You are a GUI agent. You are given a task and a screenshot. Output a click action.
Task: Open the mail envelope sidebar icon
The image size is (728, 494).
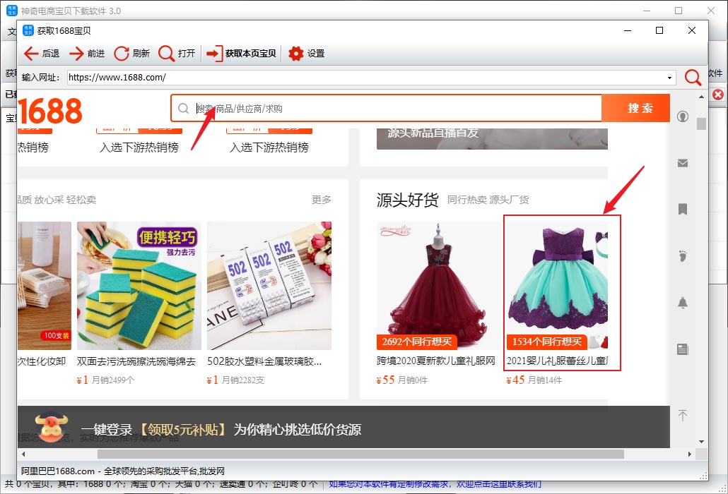(x=683, y=163)
